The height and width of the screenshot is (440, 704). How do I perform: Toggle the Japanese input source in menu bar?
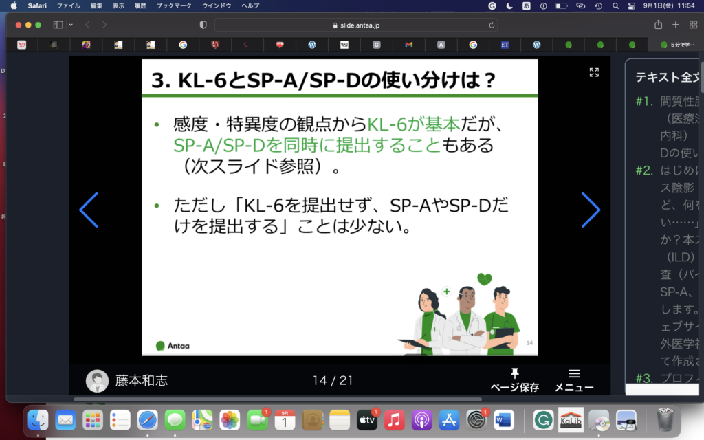pos(526,5)
